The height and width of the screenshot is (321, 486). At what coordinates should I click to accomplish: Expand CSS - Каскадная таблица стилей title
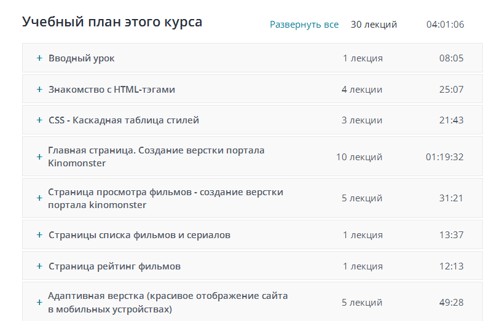pos(123,120)
